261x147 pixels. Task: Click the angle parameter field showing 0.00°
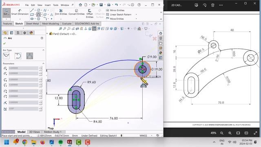pyautogui.click(x=23, y=109)
